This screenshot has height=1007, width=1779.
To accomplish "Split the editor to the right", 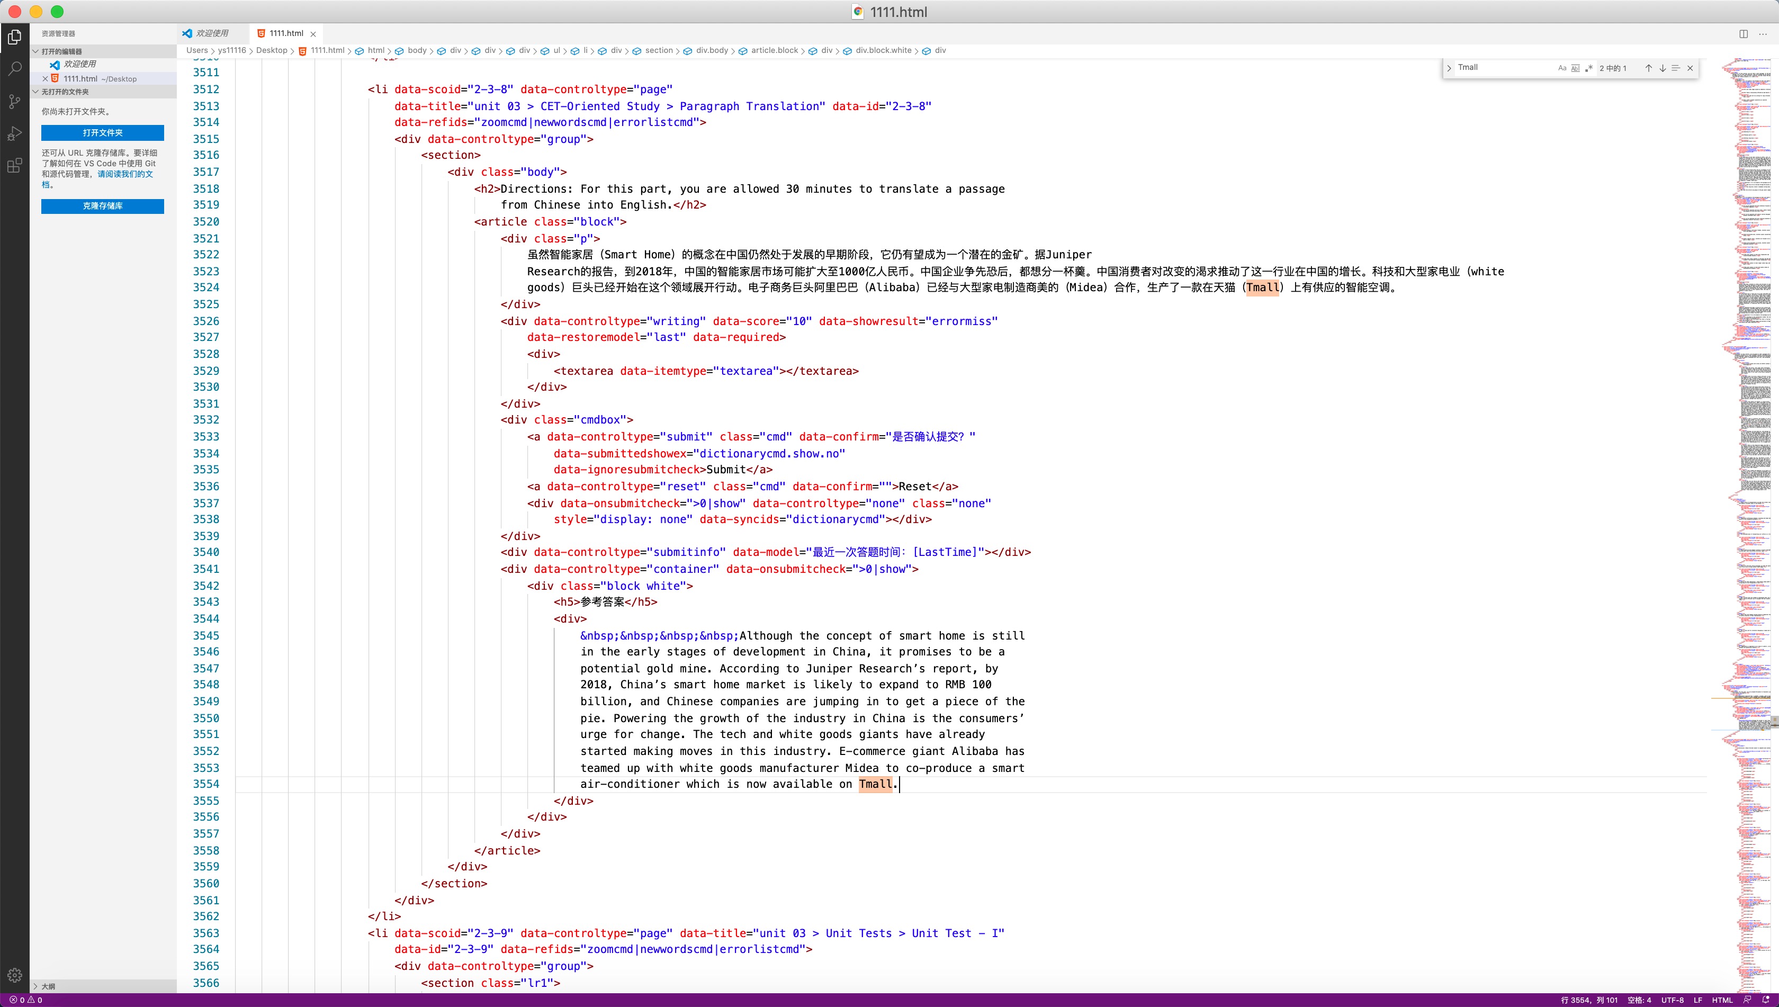I will click(1744, 33).
